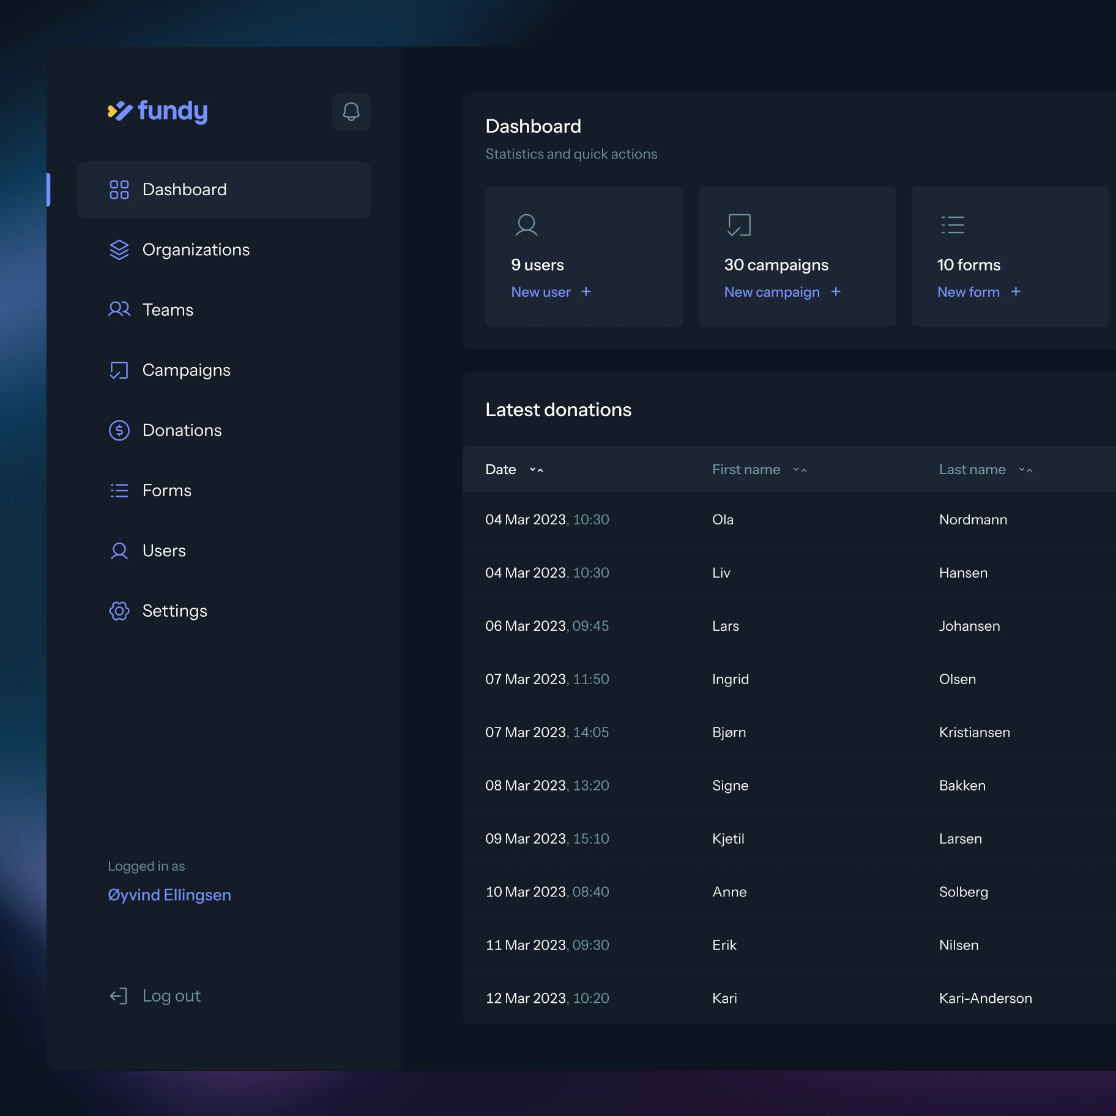The image size is (1116, 1116).
Task: Click the user icon on users card
Action: pyautogui.click(x=526, y=225)
